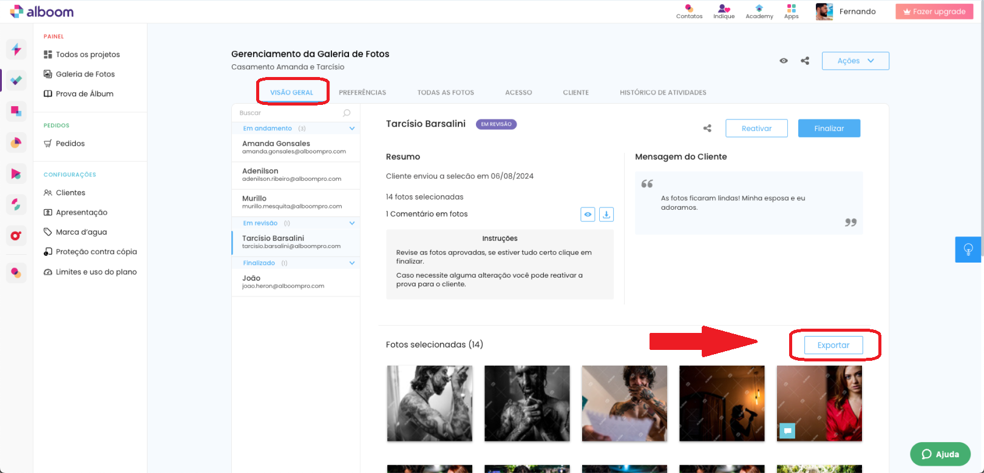Select client João
Image resolution: width=984 pixels, height=473 pixels.
tap(296, 282)
